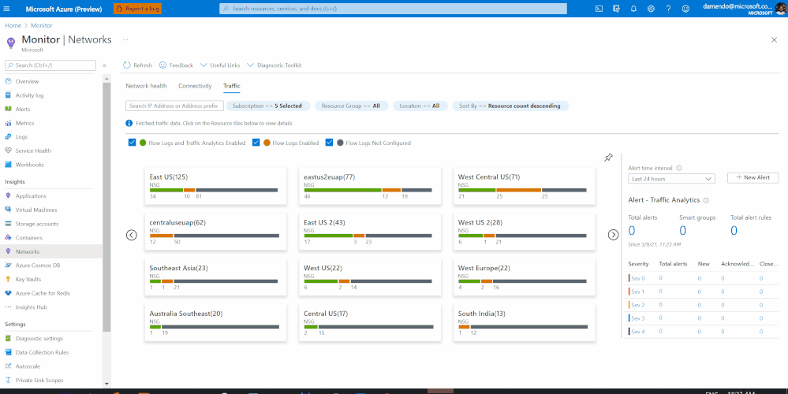The width and height of the screenshot is (788, 394).
Task: Open Azure Cache for Redis
Action: (x=43, y=293)
